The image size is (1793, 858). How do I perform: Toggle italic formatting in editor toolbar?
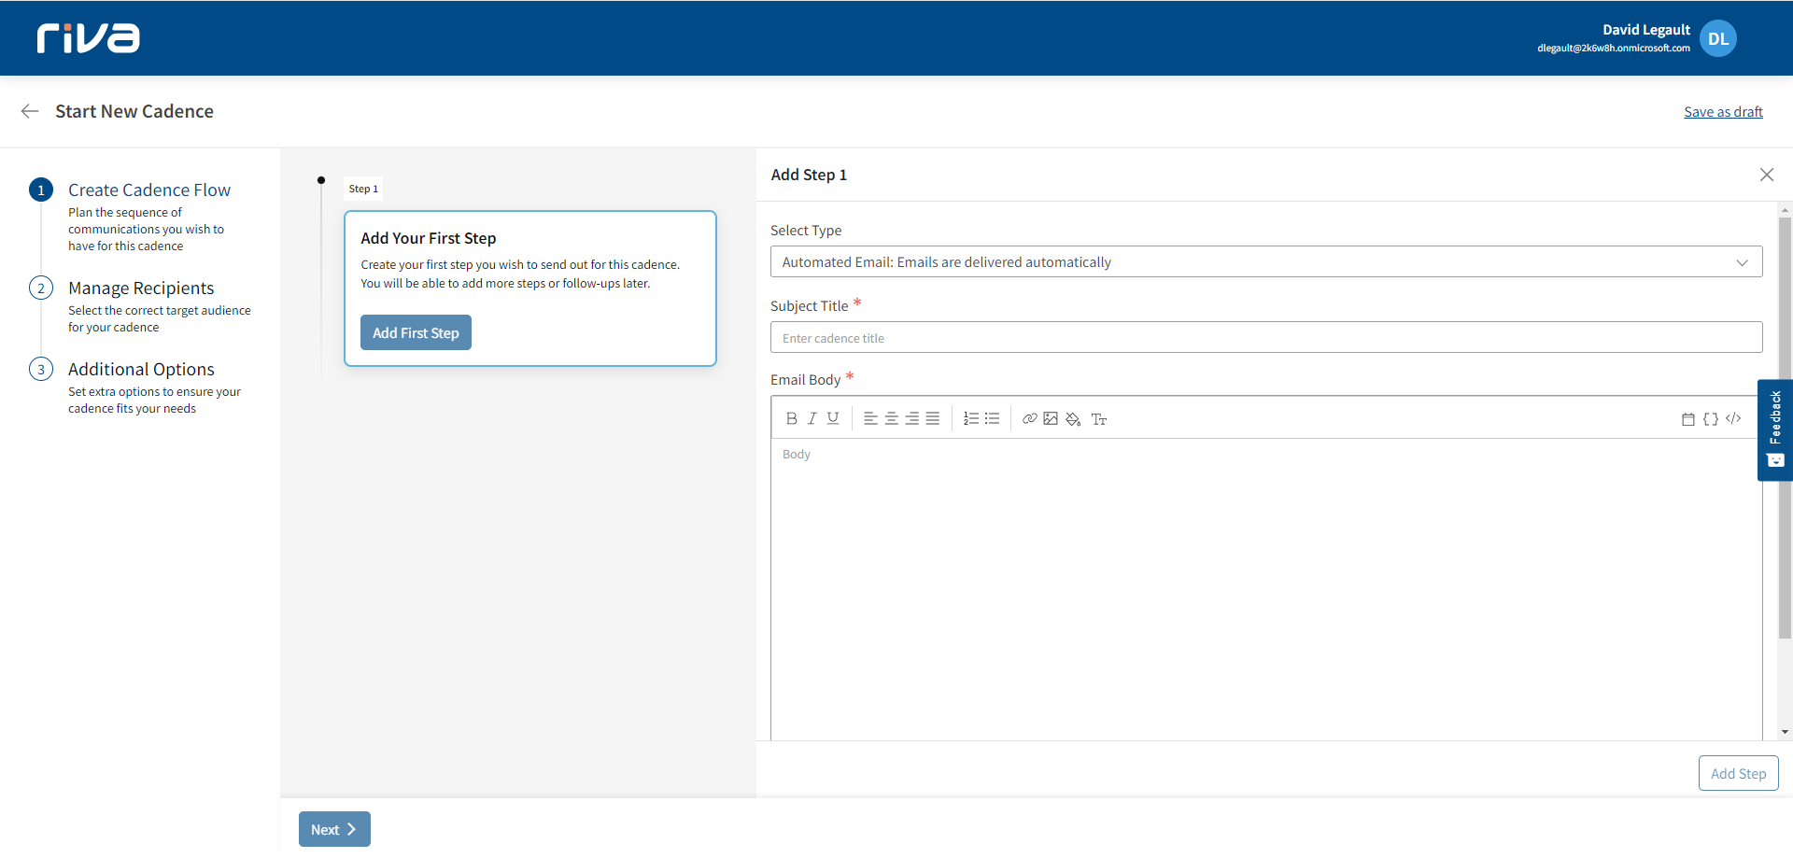pos(812,419)
